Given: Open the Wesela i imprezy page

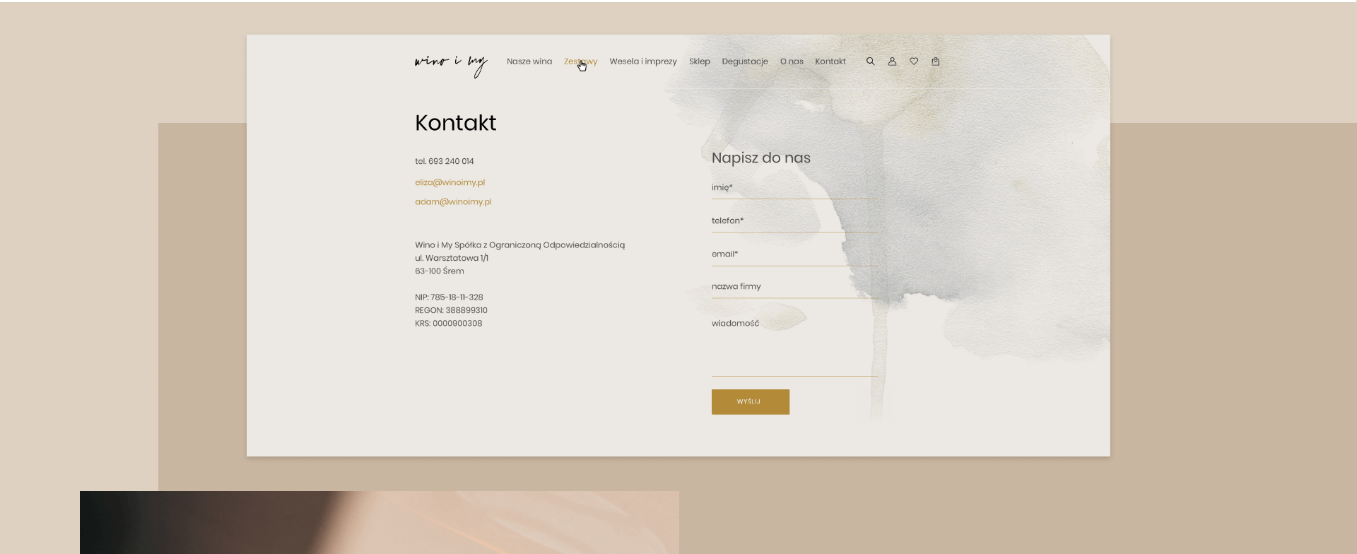Looking at the screenshot, I should [643, 61].
